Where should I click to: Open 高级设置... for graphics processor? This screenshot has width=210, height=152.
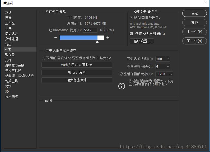click(142, 41)
